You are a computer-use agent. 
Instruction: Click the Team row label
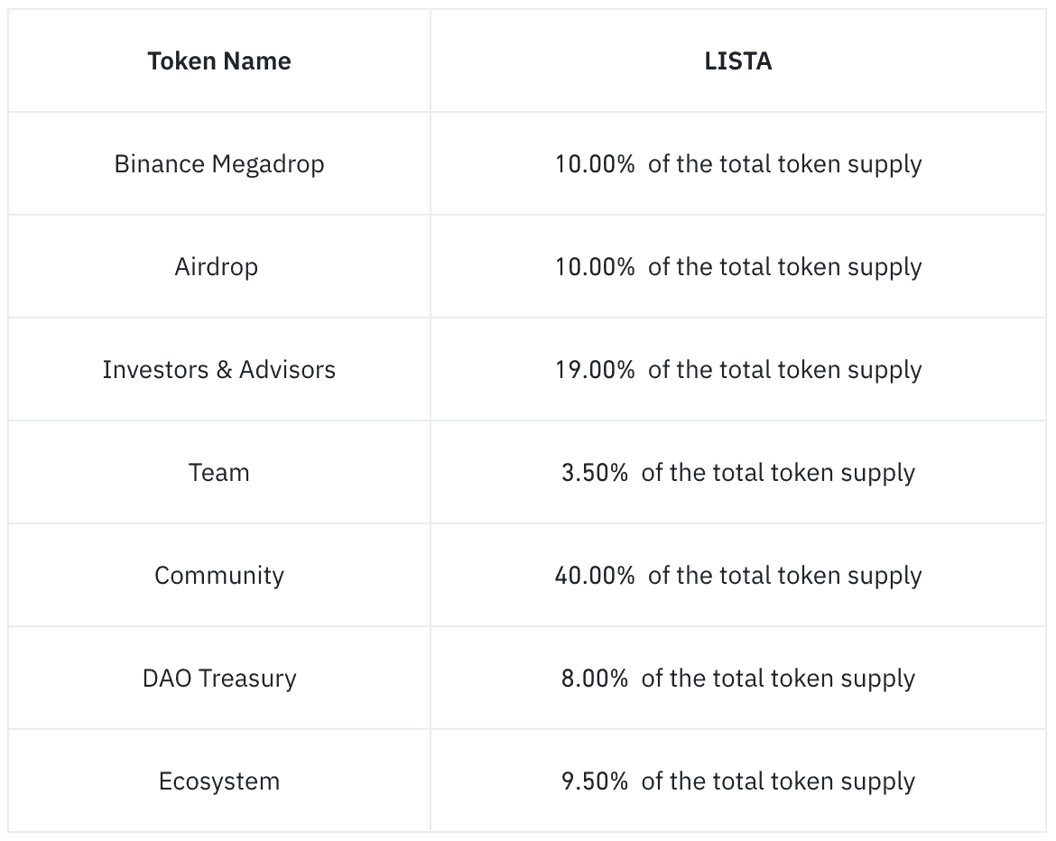[x=219, y=473]
